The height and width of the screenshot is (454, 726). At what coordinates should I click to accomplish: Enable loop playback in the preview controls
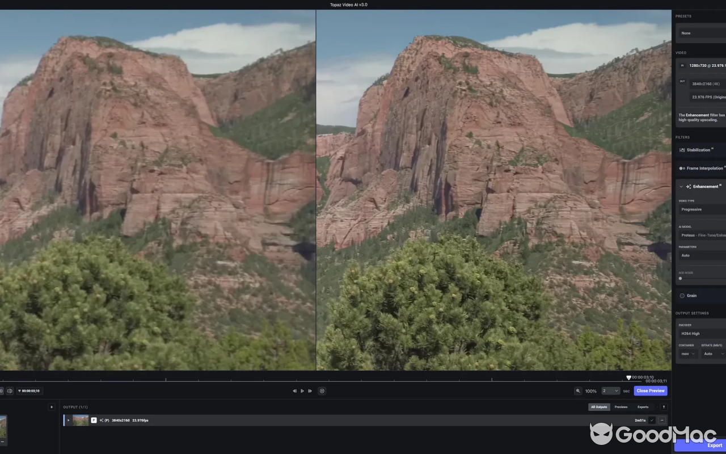(x=322, y=390)
